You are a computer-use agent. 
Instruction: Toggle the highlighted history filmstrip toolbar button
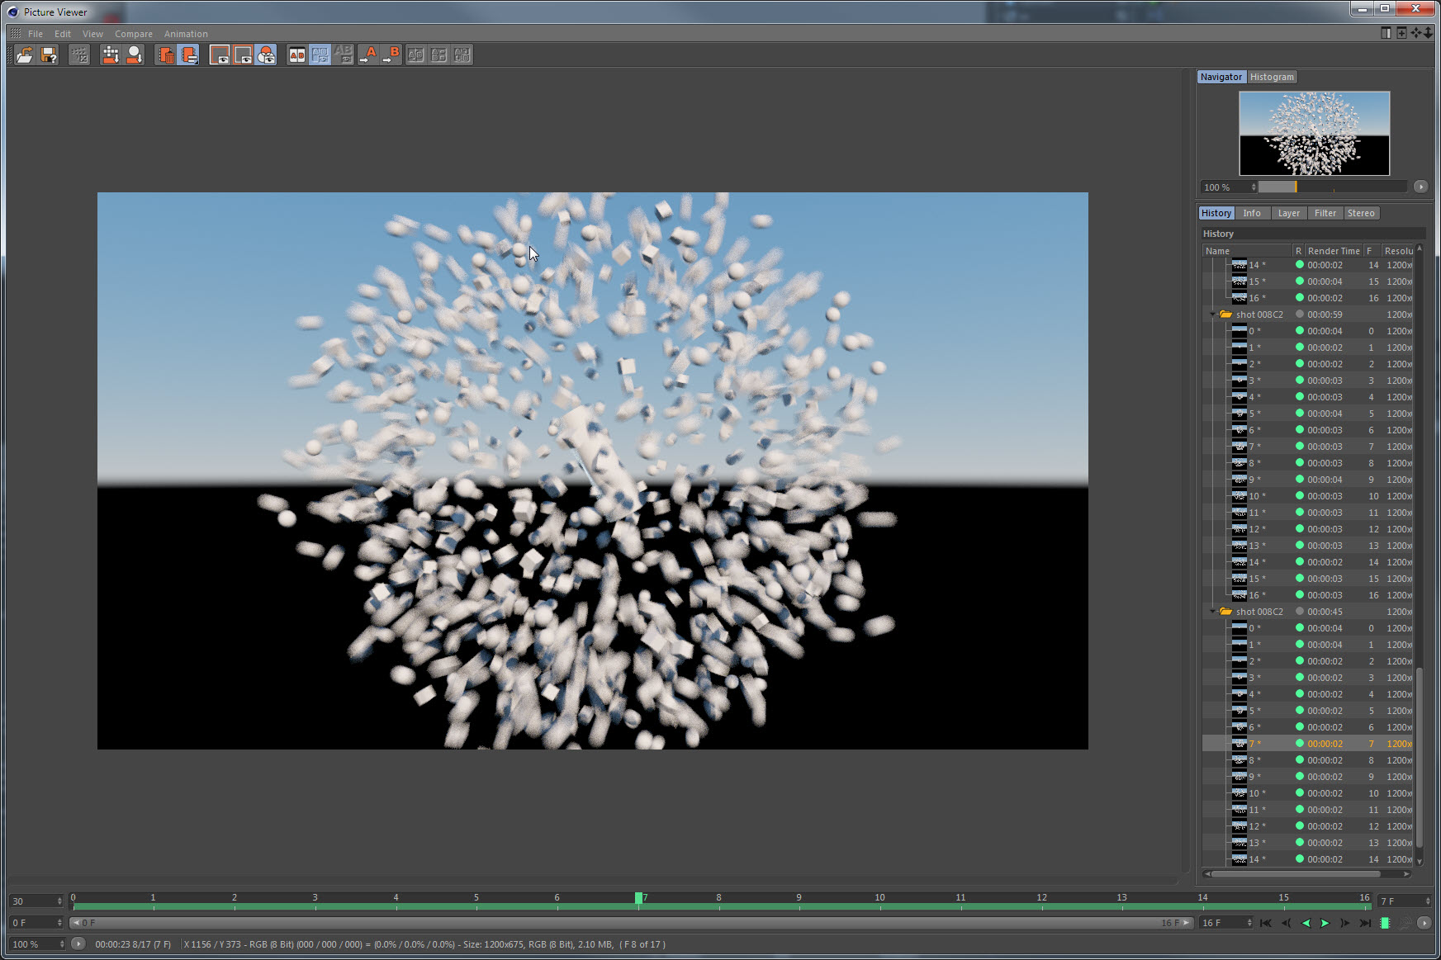[x=189, y=55]
